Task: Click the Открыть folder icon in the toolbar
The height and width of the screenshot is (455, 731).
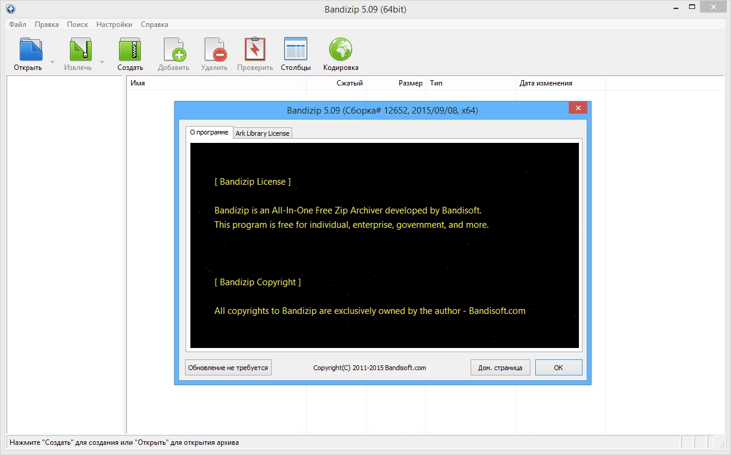Action: click(30, 50)
